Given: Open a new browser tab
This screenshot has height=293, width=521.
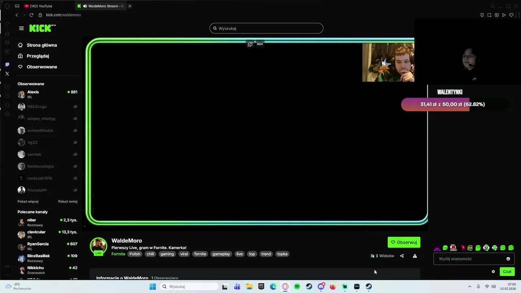Looking at the screenshot, I should (130, 6).
